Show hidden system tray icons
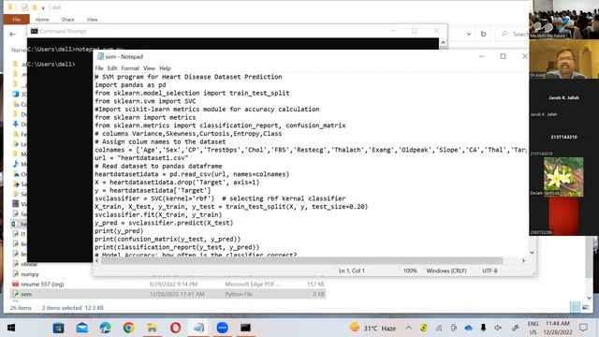Image resolution: width=599 pixels, height=337 pixels. click(408, 328)
